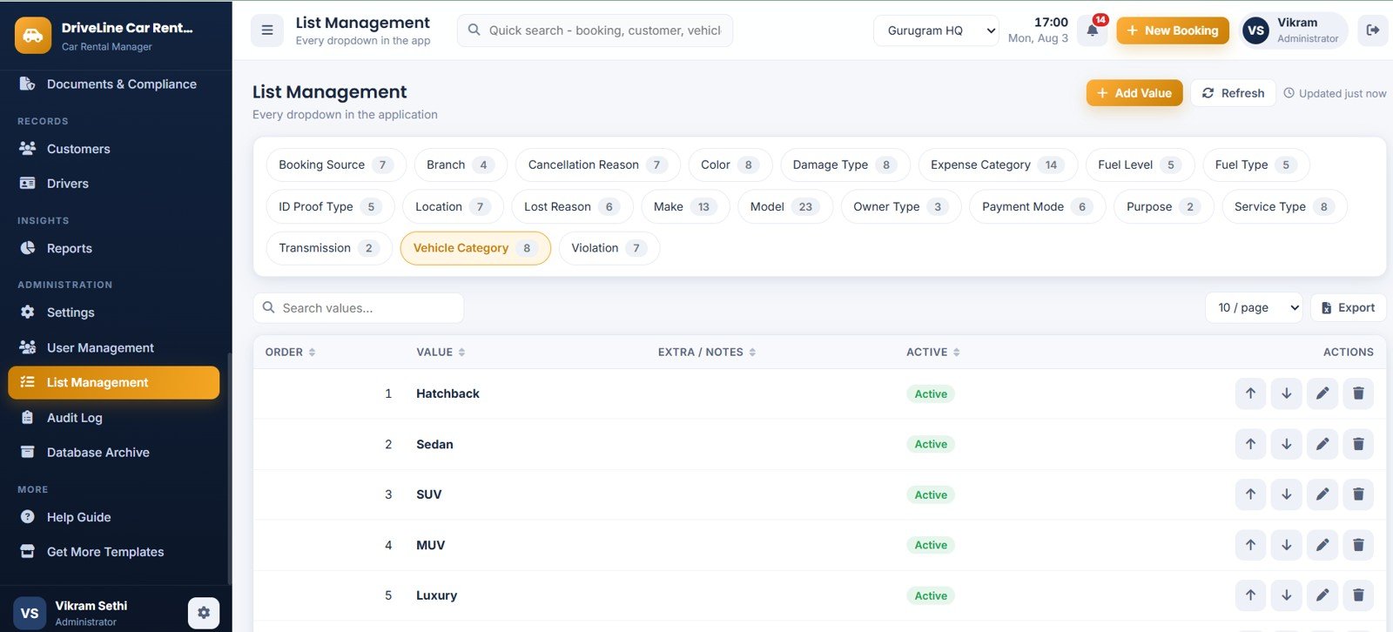The image size is (1393, 632).
Task: Open User Management in the sidebar
Action: (x=114, y=347)
